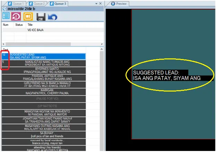Select the Queue 3 tab
The image size is (216, 152).
58,3
